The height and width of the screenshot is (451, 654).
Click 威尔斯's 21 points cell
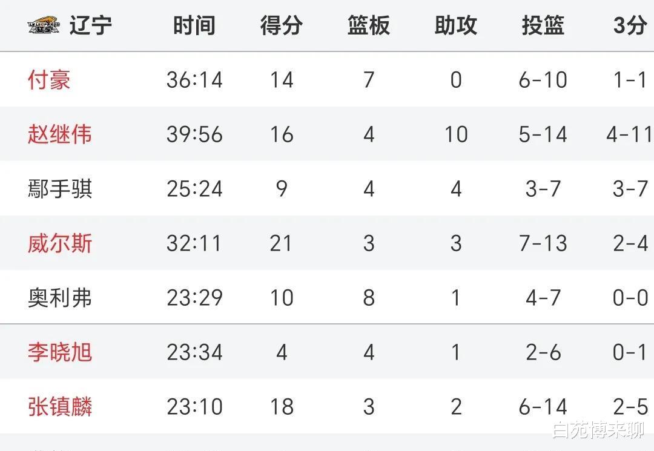click(x=282, y=243)
